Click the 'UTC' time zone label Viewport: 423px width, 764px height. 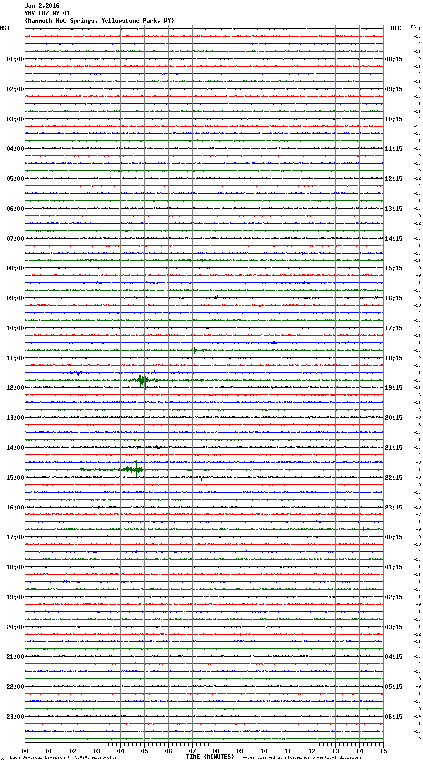(x=395, y=28)
